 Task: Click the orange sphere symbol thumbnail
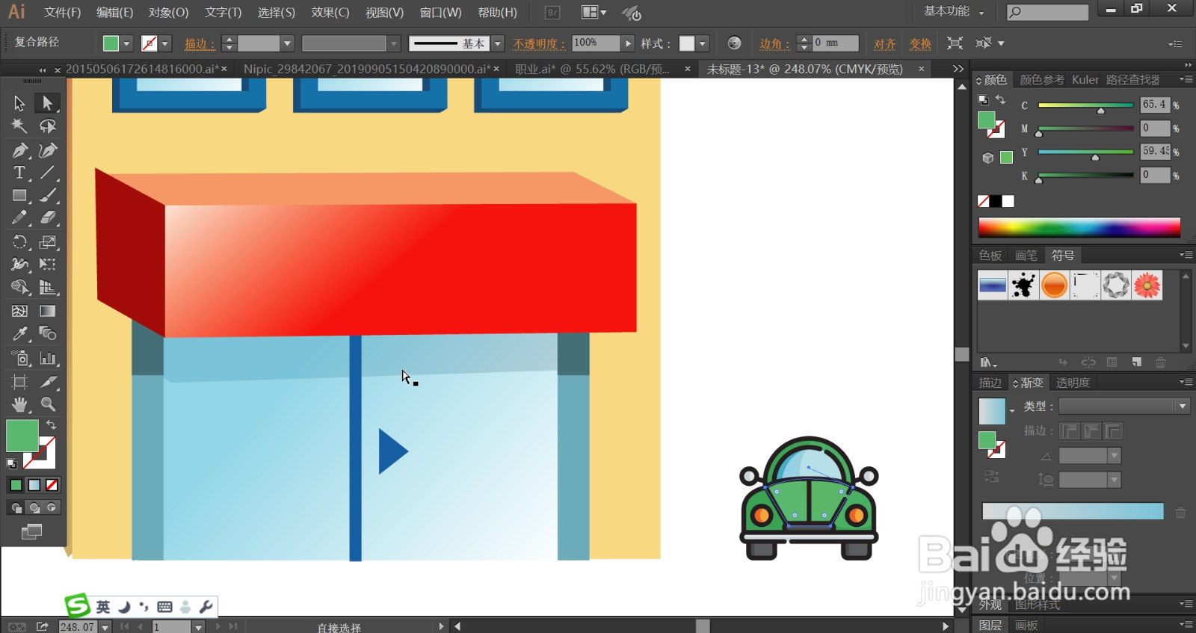click(1054, 285)
